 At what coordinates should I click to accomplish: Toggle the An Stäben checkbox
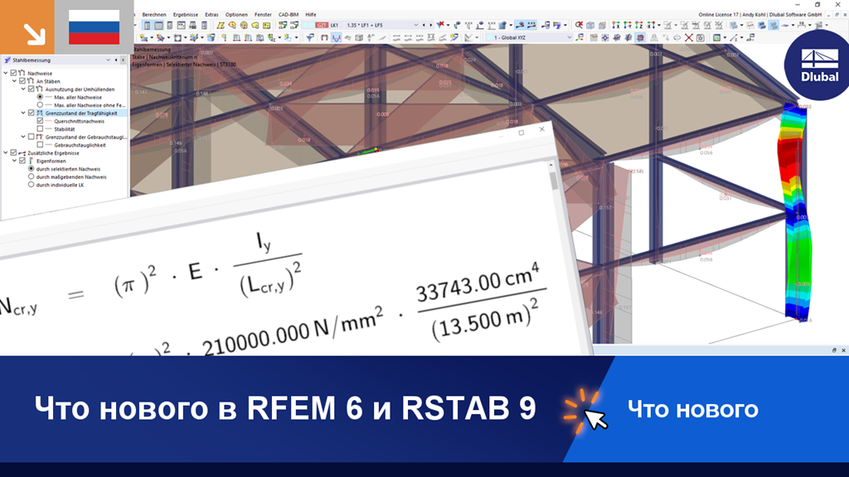[22, 81]
